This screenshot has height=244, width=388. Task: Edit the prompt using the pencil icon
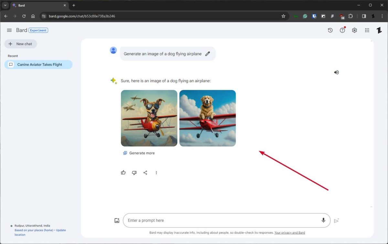(208, 54)
